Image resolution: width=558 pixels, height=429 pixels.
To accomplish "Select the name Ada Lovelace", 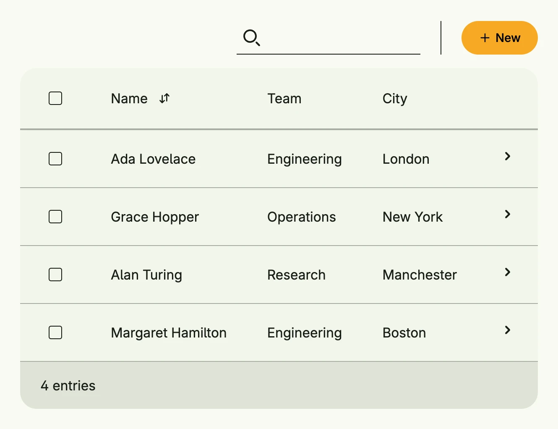I will click(153, 159).
